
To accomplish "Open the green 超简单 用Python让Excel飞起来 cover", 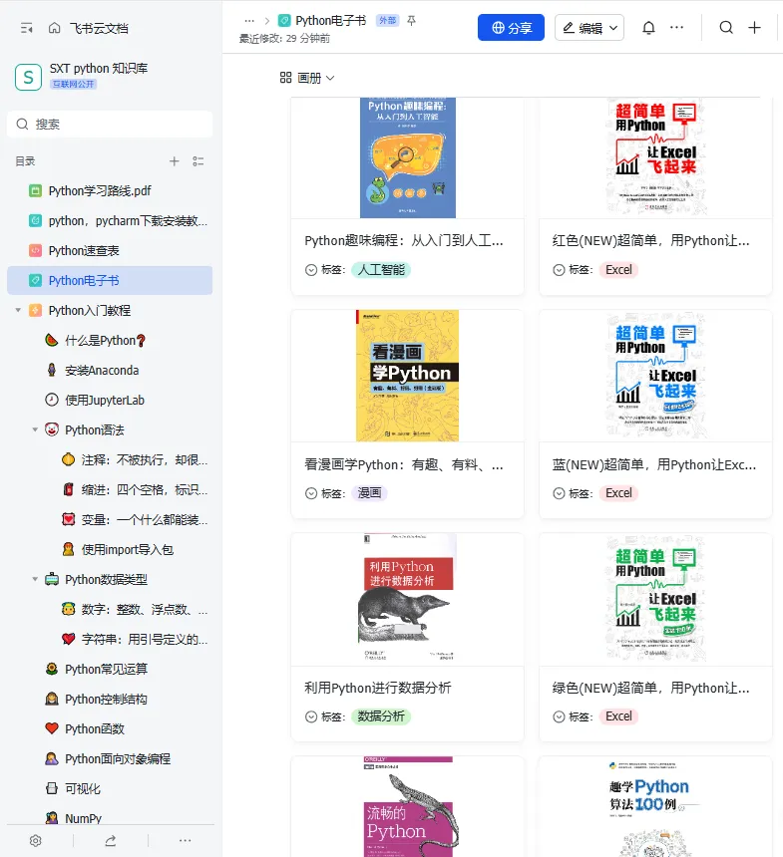I will pos(656,598).
